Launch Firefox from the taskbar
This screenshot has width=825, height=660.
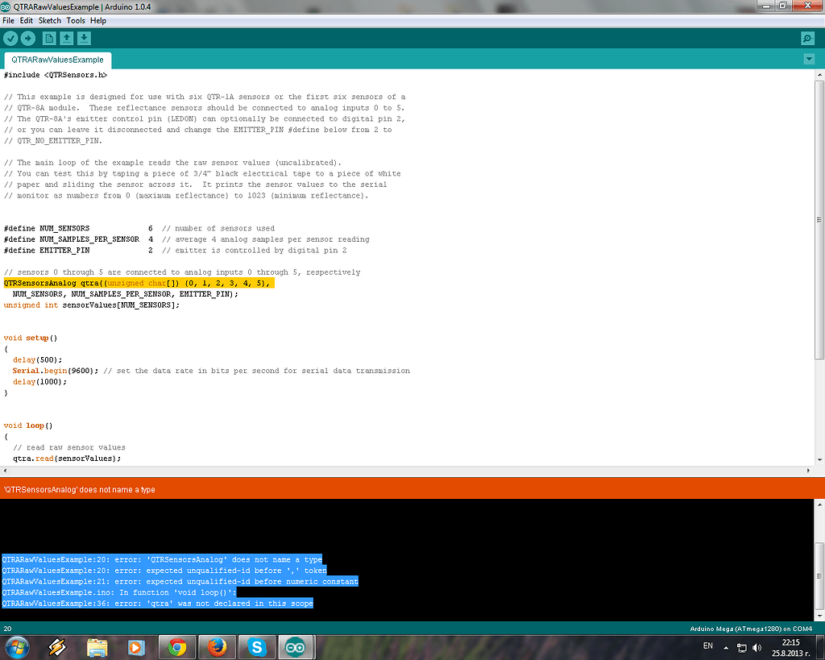coord(217,647)
